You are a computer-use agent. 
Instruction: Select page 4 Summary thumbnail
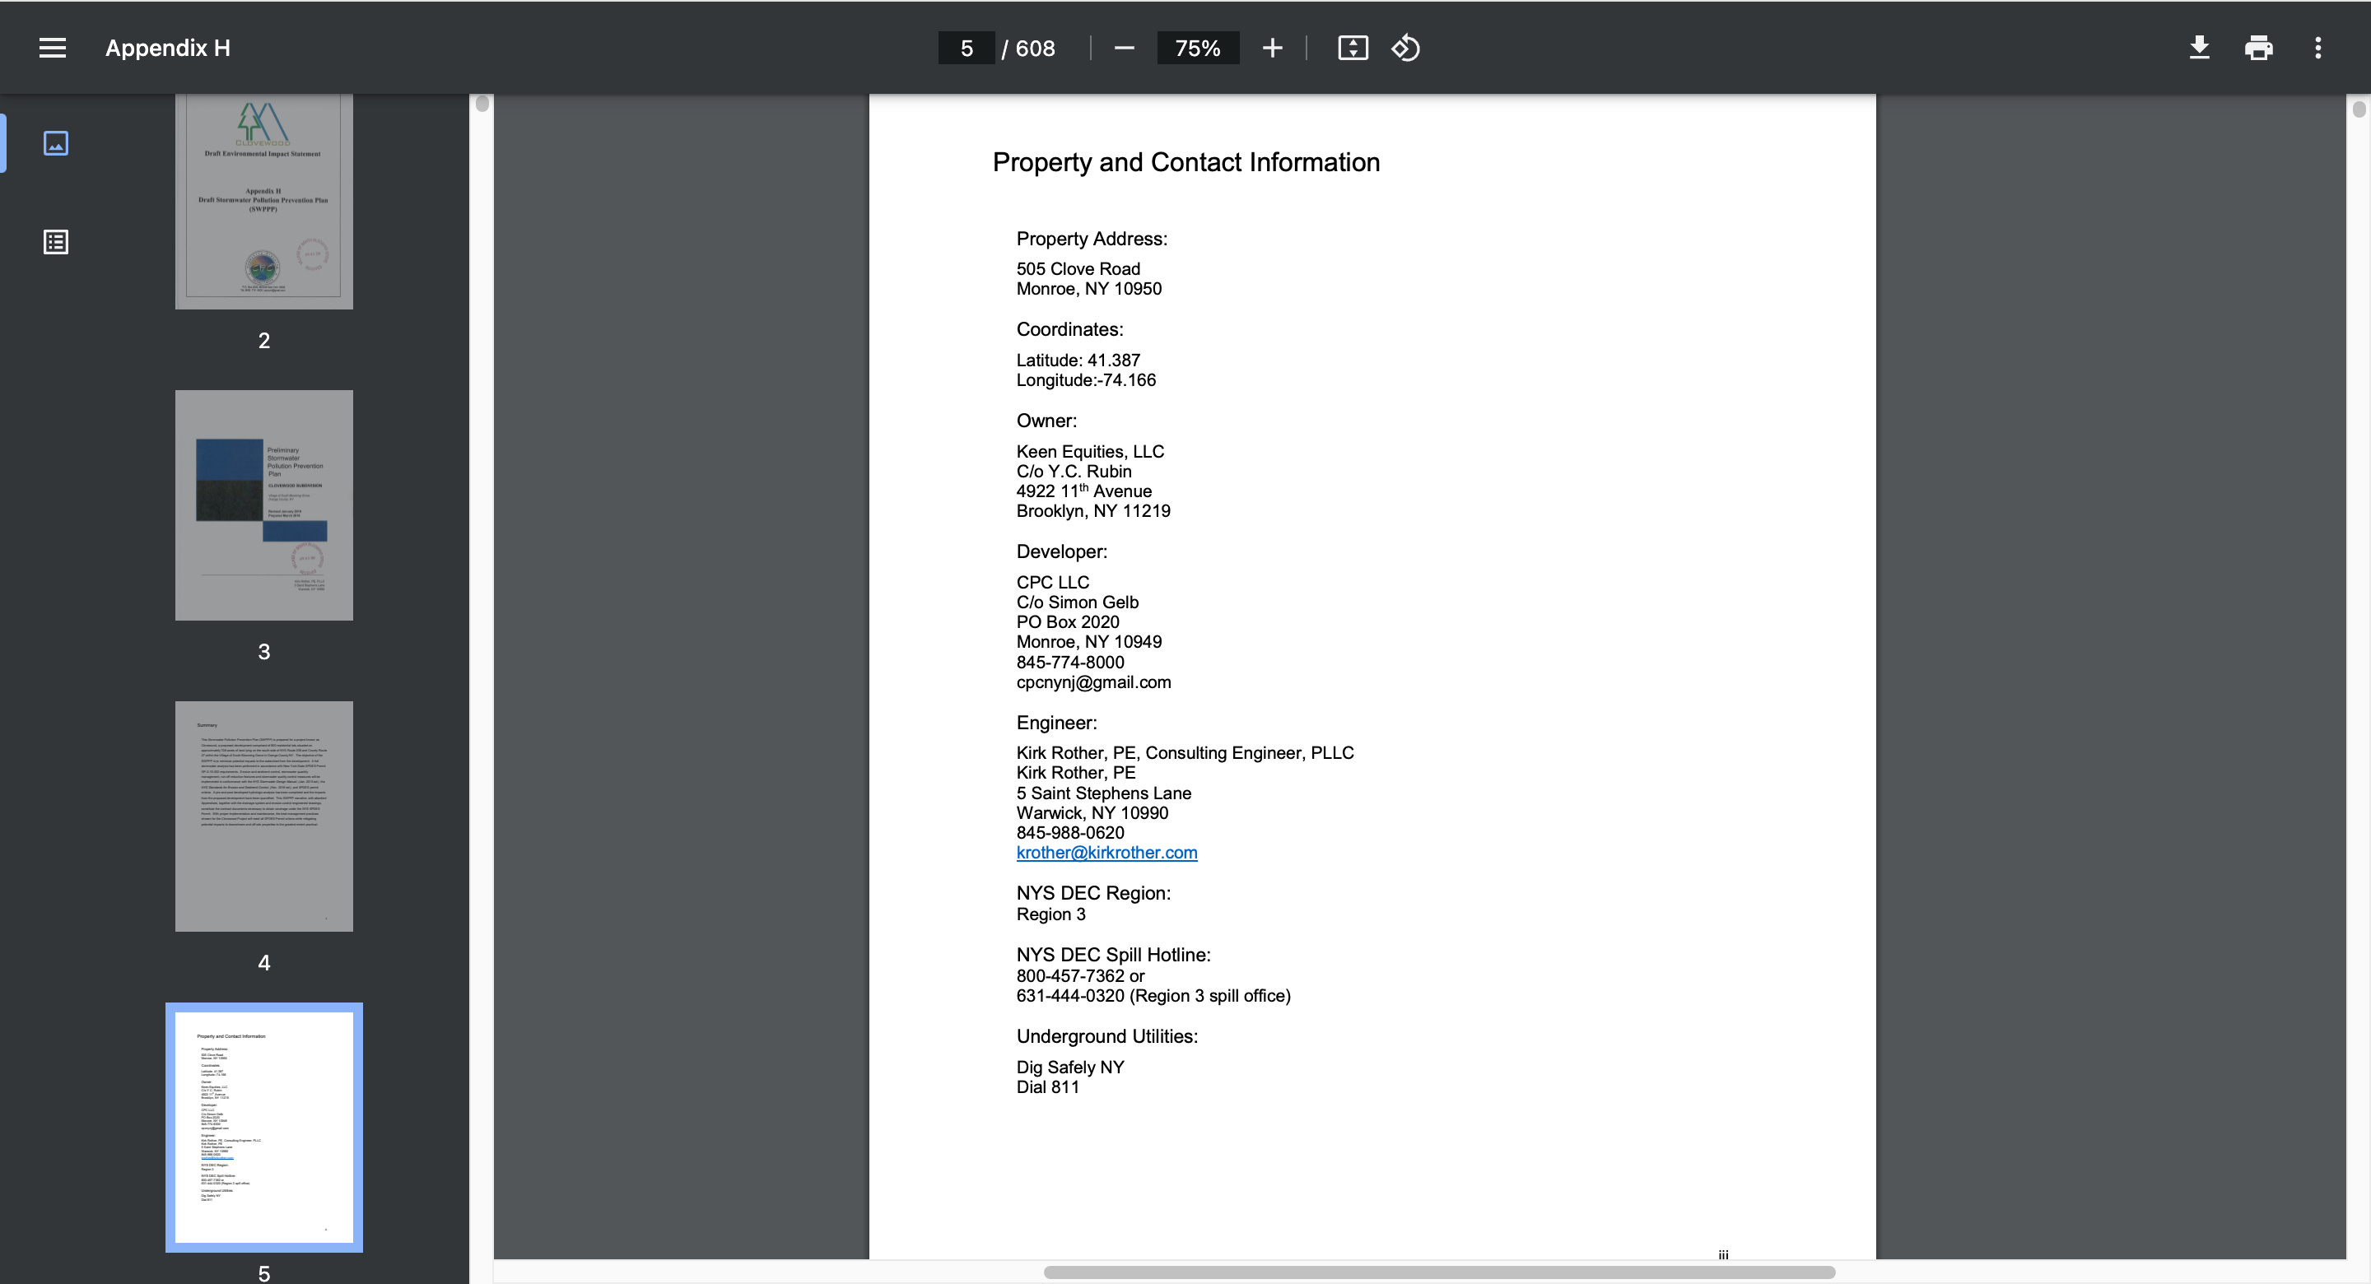264,816
